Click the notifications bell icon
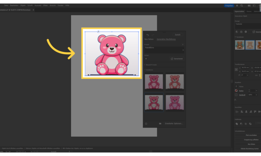Viewport: 261px width, 156px height. point(237,6)
